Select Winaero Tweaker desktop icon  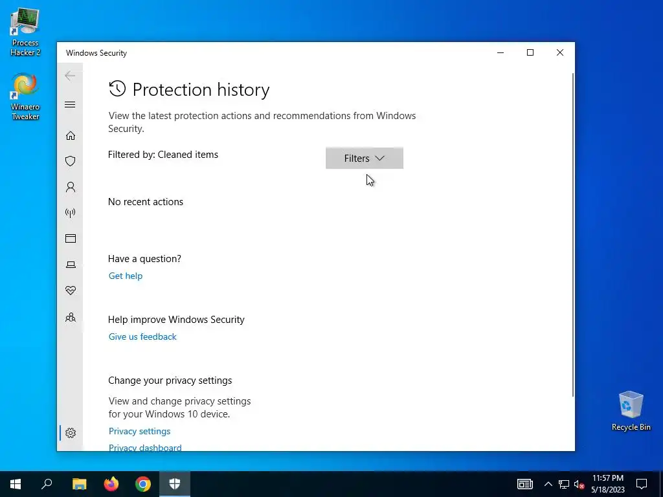[x=25, y=97]
